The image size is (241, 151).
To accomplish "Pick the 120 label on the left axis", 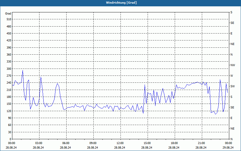I will [9, 111].
